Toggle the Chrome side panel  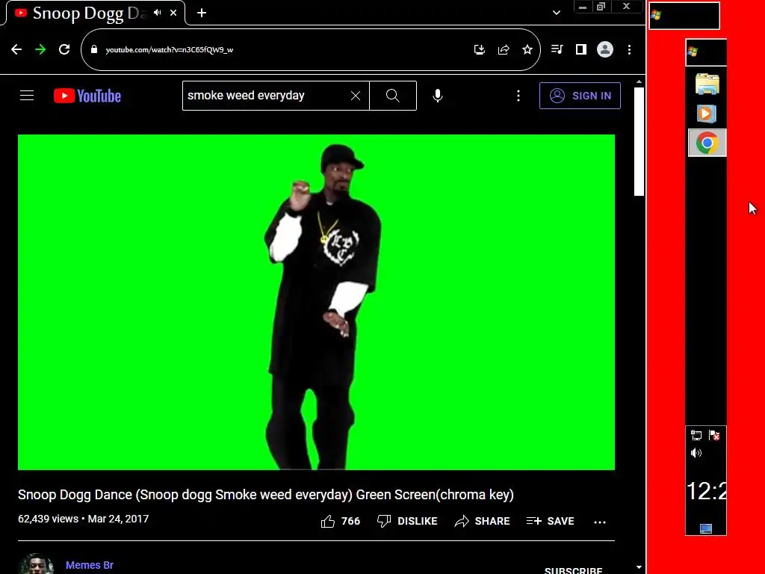581,49
